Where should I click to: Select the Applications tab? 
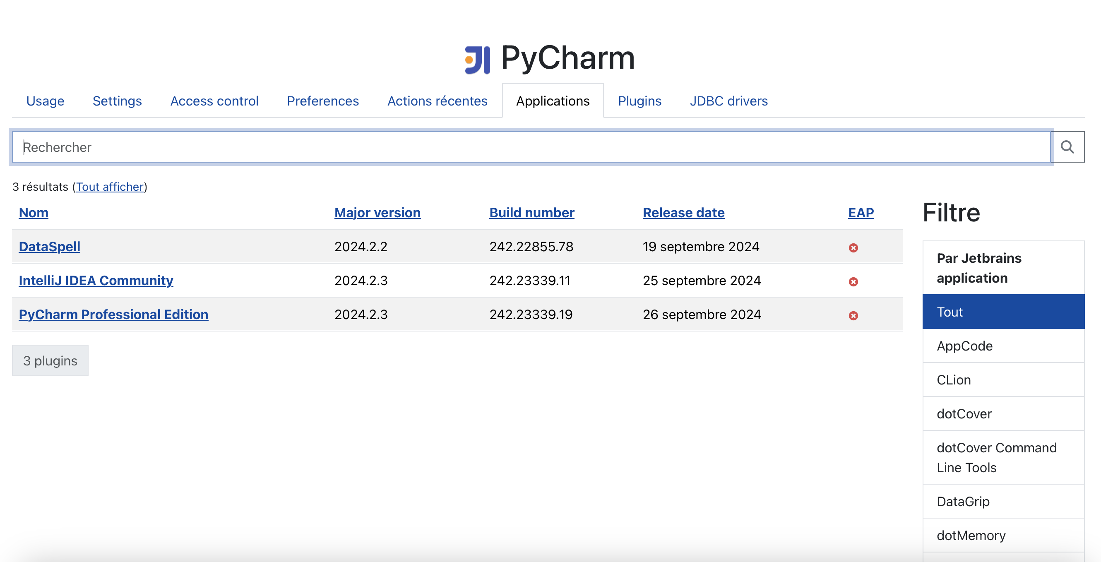point(553,101)
